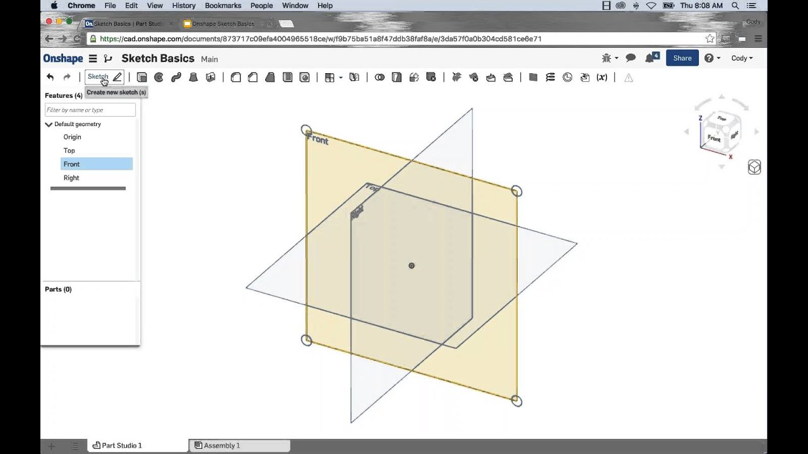
Task: Click the Variable (x) tool icon
Action: click(602, 78)
